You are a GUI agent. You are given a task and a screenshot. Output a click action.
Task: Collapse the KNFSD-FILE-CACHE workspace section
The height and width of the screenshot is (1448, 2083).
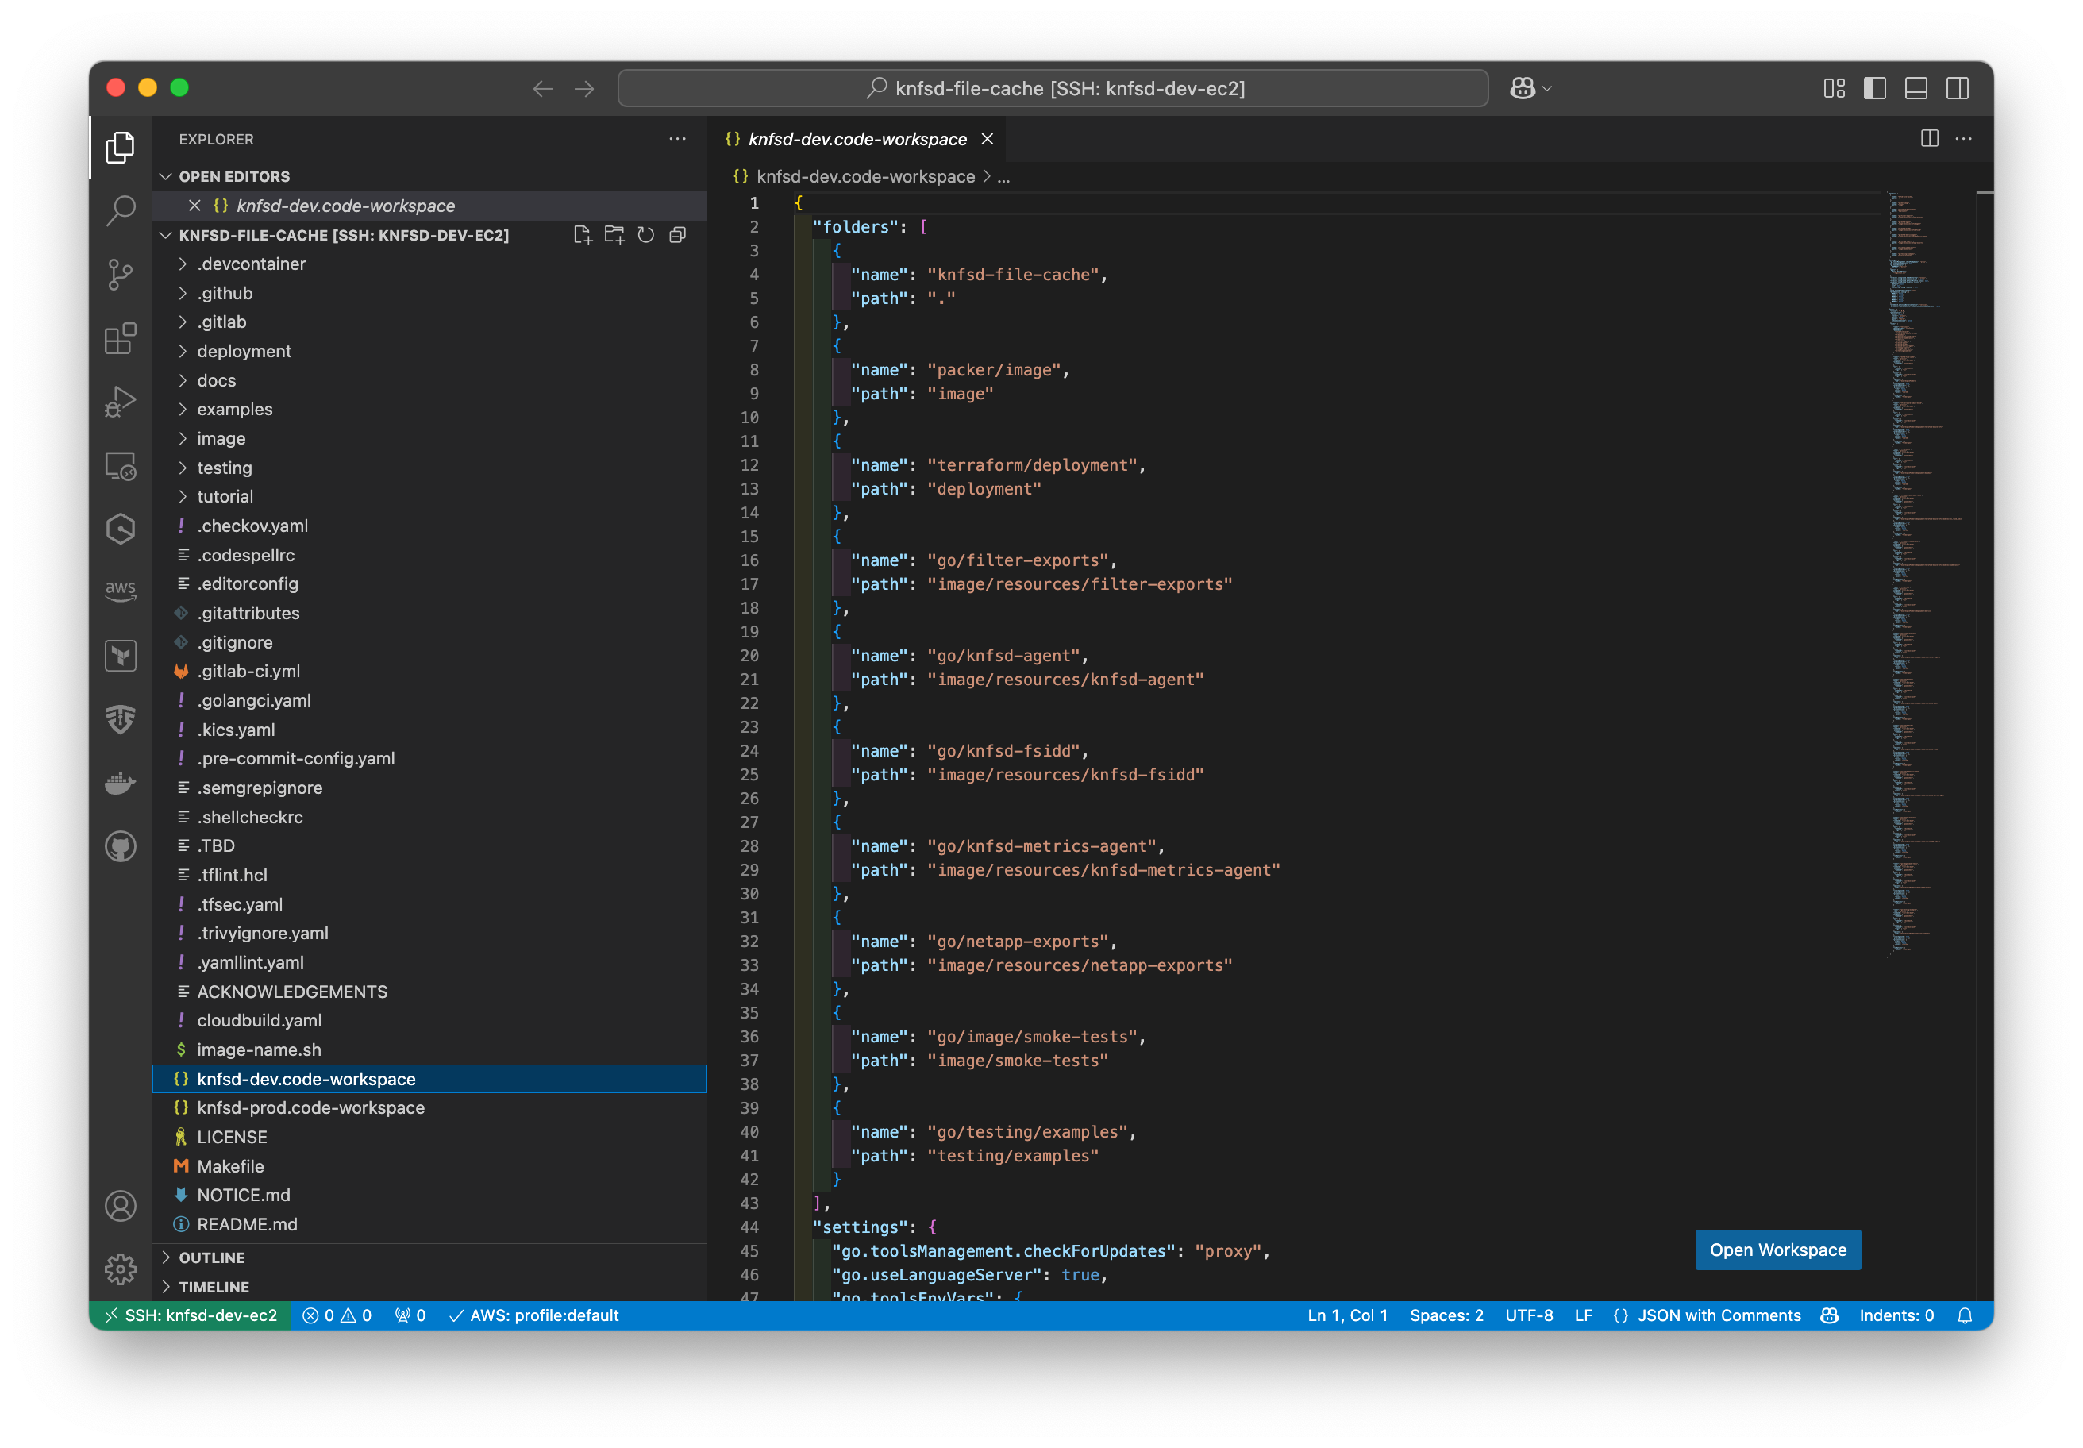345,235
